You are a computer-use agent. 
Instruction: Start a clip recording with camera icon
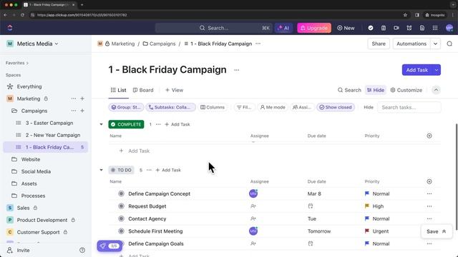click(x=396, y=28)
